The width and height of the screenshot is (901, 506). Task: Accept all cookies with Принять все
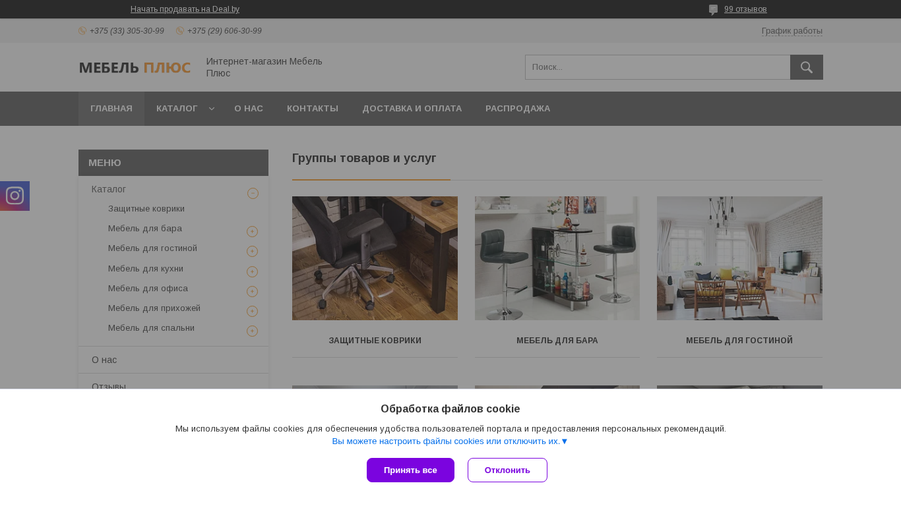(x=410, y=470)
